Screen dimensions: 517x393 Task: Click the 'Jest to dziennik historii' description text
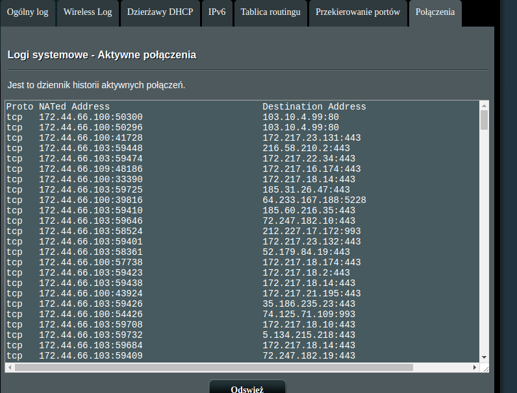click(96, 85)
